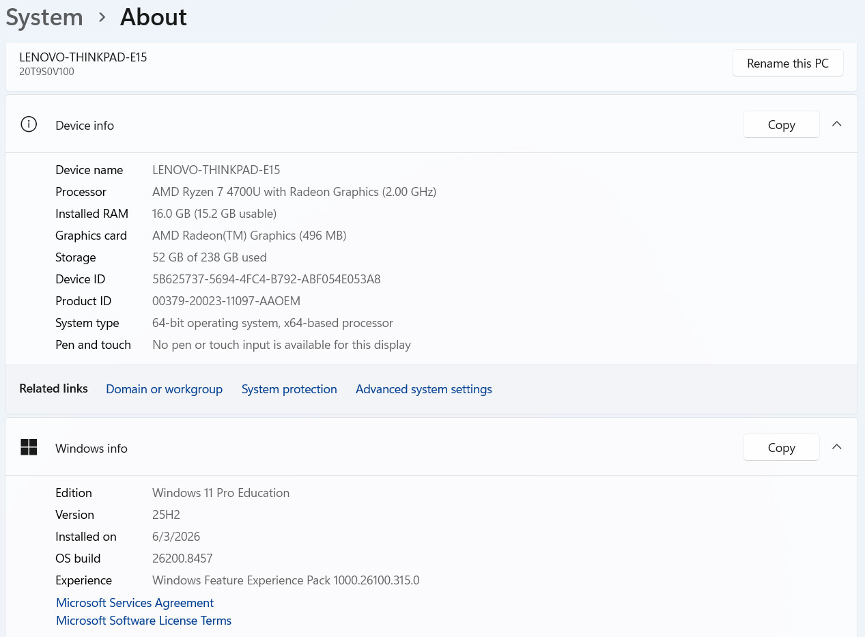Click the Product ID row label
Image resolution: width=865 pixels, height=637 pixels.
click(83, 301)
